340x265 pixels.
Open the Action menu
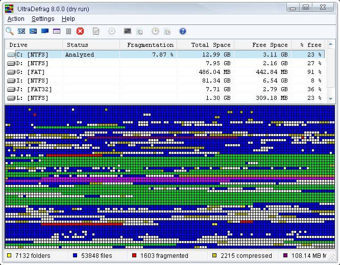click(16, 19)
